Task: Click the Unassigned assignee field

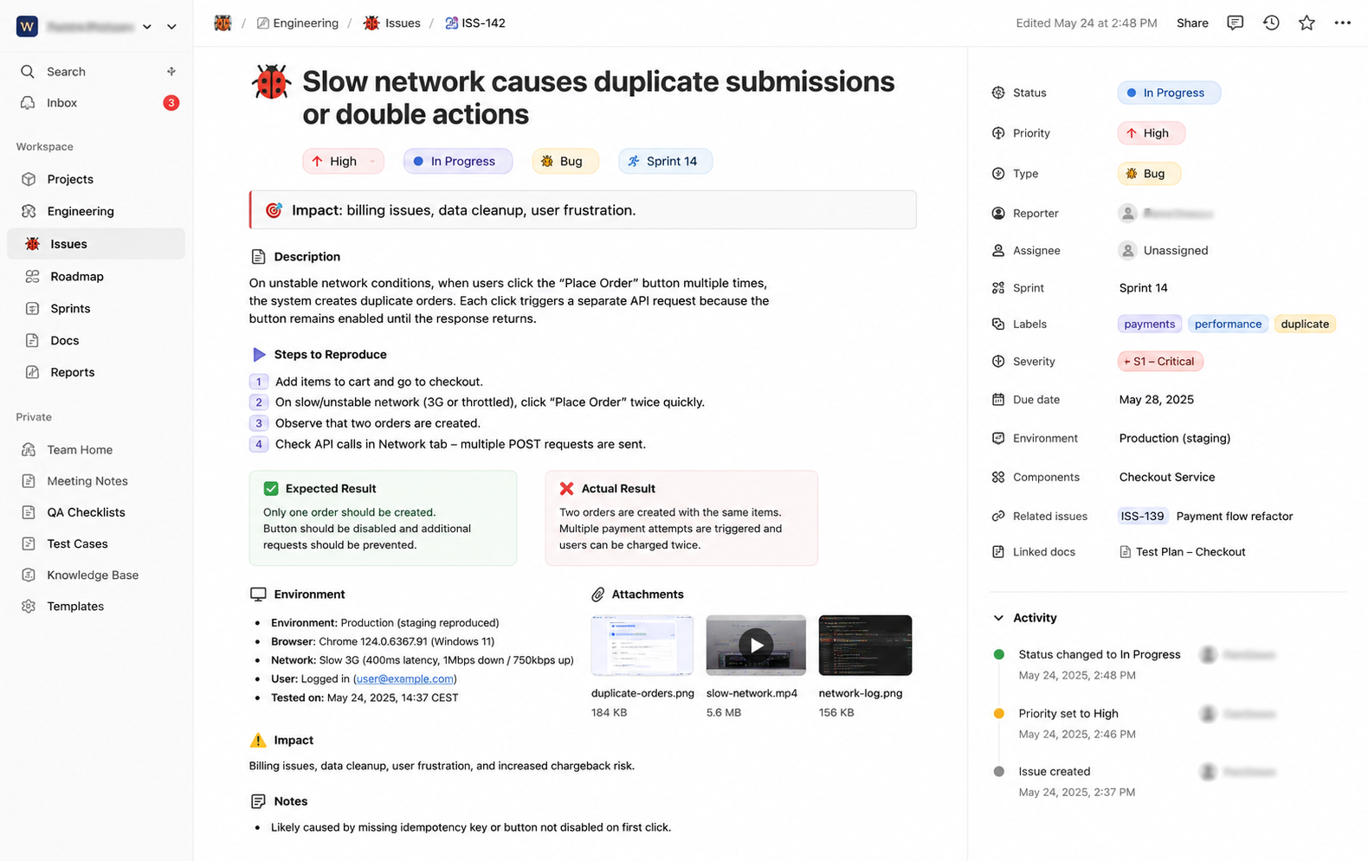Action: pyautogui.click(x=1164, y=251)
